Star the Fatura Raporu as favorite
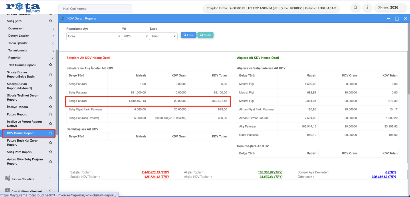 51,114
